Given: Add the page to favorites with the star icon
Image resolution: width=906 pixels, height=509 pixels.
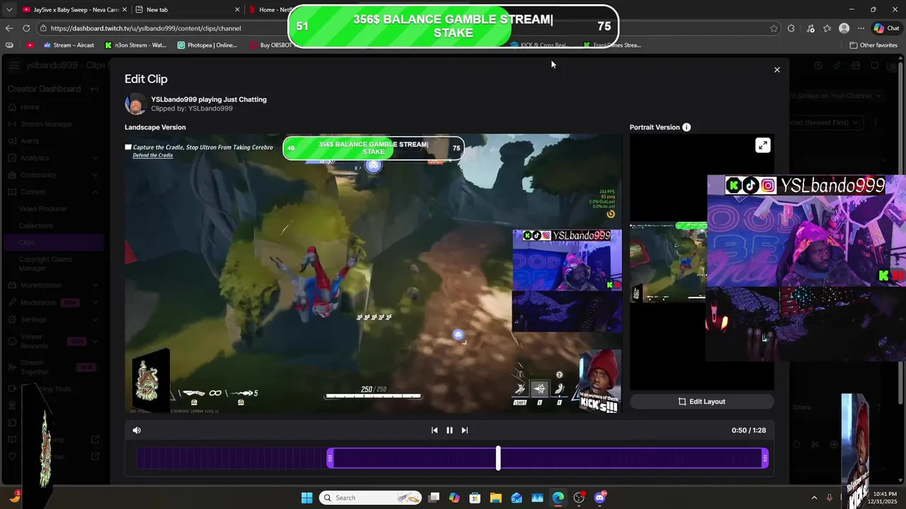Looking at the screenshot, I should tap(774, 28).
